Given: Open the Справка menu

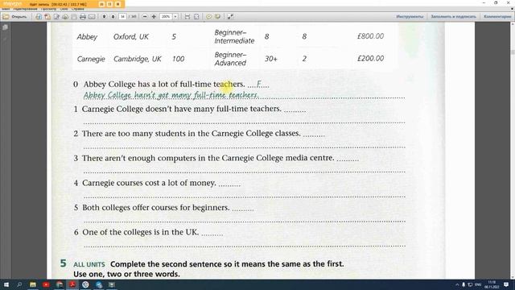Looking at the screenshot, I should point(78,9).
